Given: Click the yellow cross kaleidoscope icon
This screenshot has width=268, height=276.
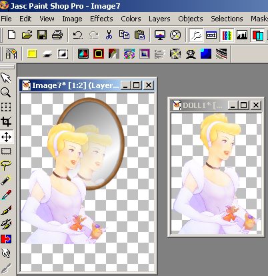Looking at the screenshot, I should (175, 54).
